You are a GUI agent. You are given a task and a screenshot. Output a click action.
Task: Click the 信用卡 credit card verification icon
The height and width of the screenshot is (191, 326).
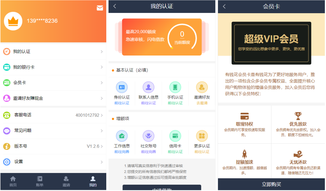click(175, 136)
